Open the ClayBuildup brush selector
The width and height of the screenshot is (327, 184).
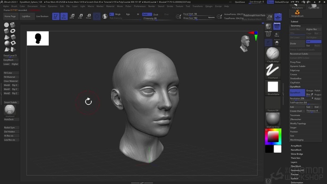273,55
